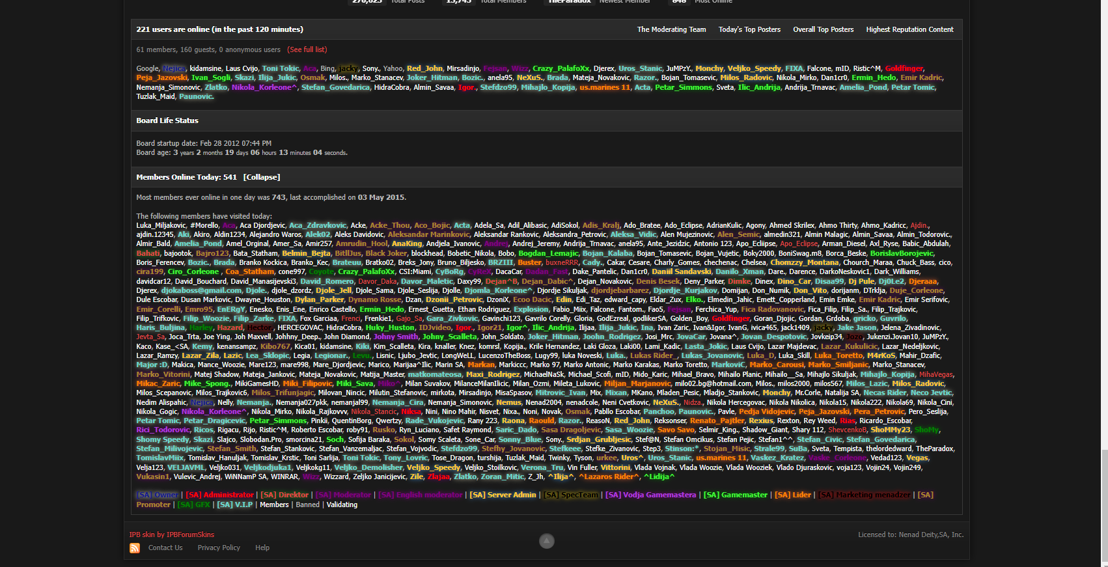Screen dimensions: 1108x567
Task: Open Maxi_Rodrigez's profile
Action: pyautogui.click(x=492, y=374)
